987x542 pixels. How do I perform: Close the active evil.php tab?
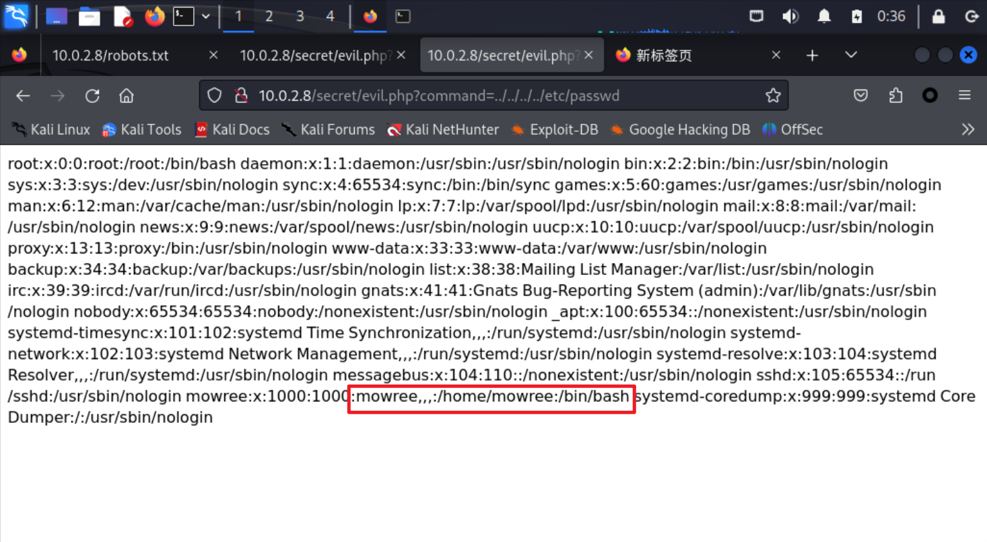[589, 55]
